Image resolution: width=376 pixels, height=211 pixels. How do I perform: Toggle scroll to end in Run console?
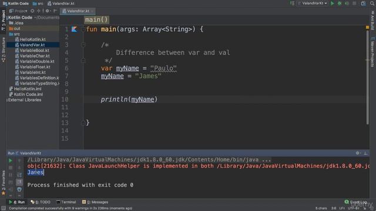(x=19, y=182)
